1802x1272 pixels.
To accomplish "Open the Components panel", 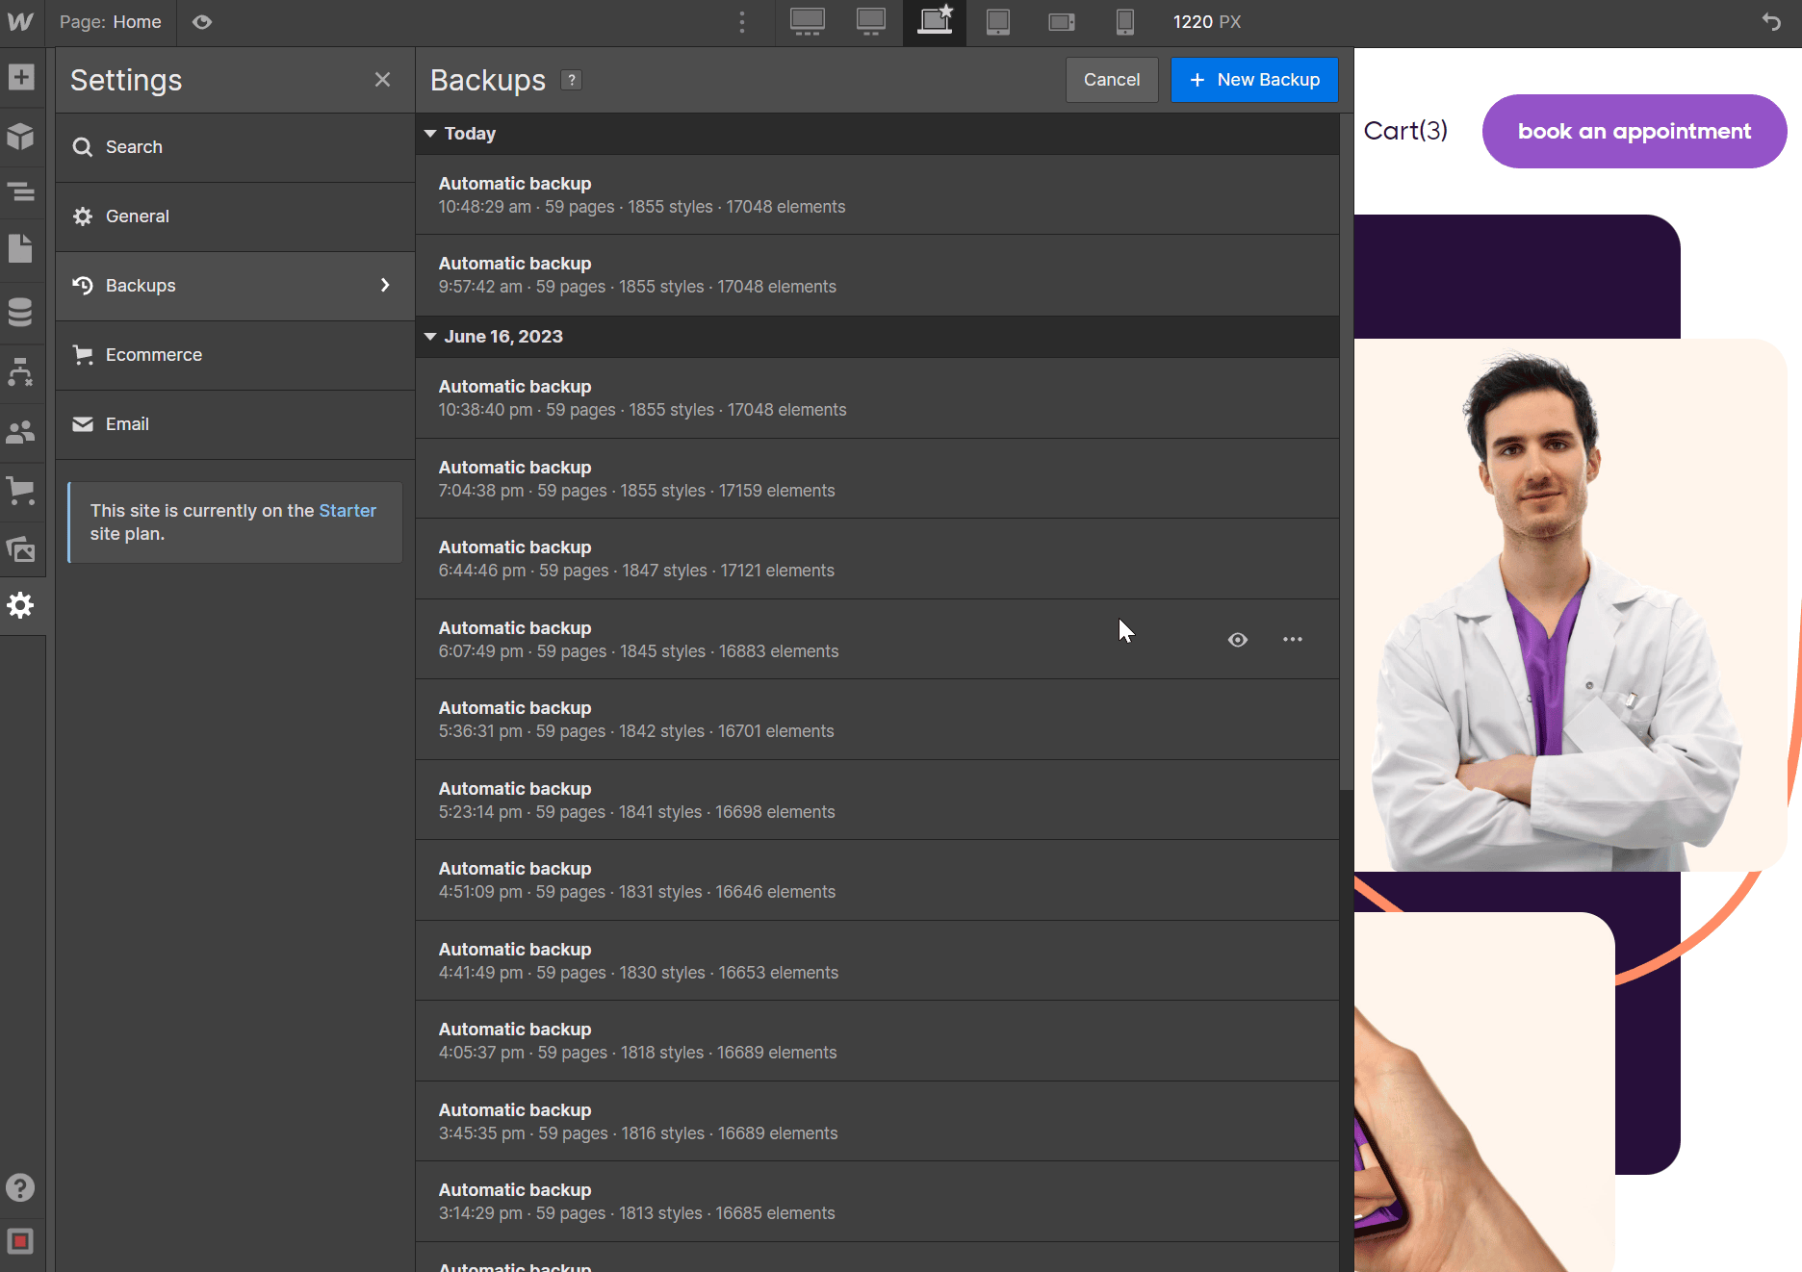I will click(x=21, y=137).
